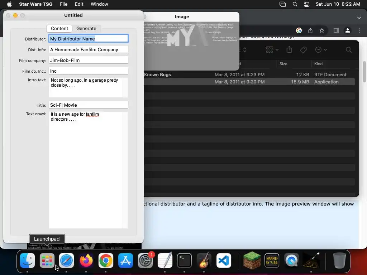367x275 pixels.
Task: Click the Film co. Inc. field
Action: click(89, 71)
